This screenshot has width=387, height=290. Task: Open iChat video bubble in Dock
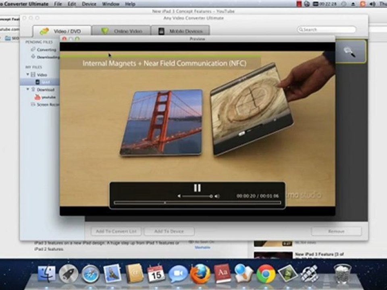point(178,274)
